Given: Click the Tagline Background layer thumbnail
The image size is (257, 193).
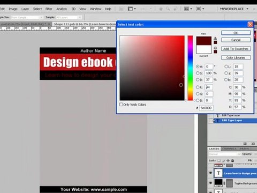Looking at the screenshot, I should pyautogui.click(x=218, y=183).
